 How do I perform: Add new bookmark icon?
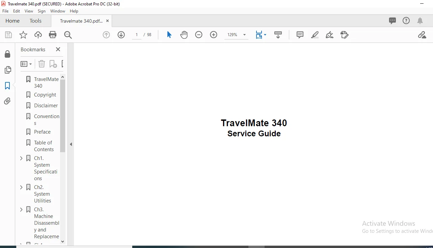(x=53, y=64)
